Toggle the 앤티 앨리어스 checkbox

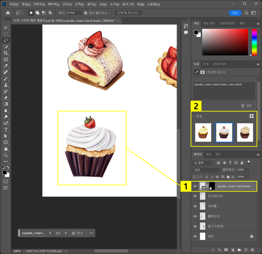coord(86,13)
